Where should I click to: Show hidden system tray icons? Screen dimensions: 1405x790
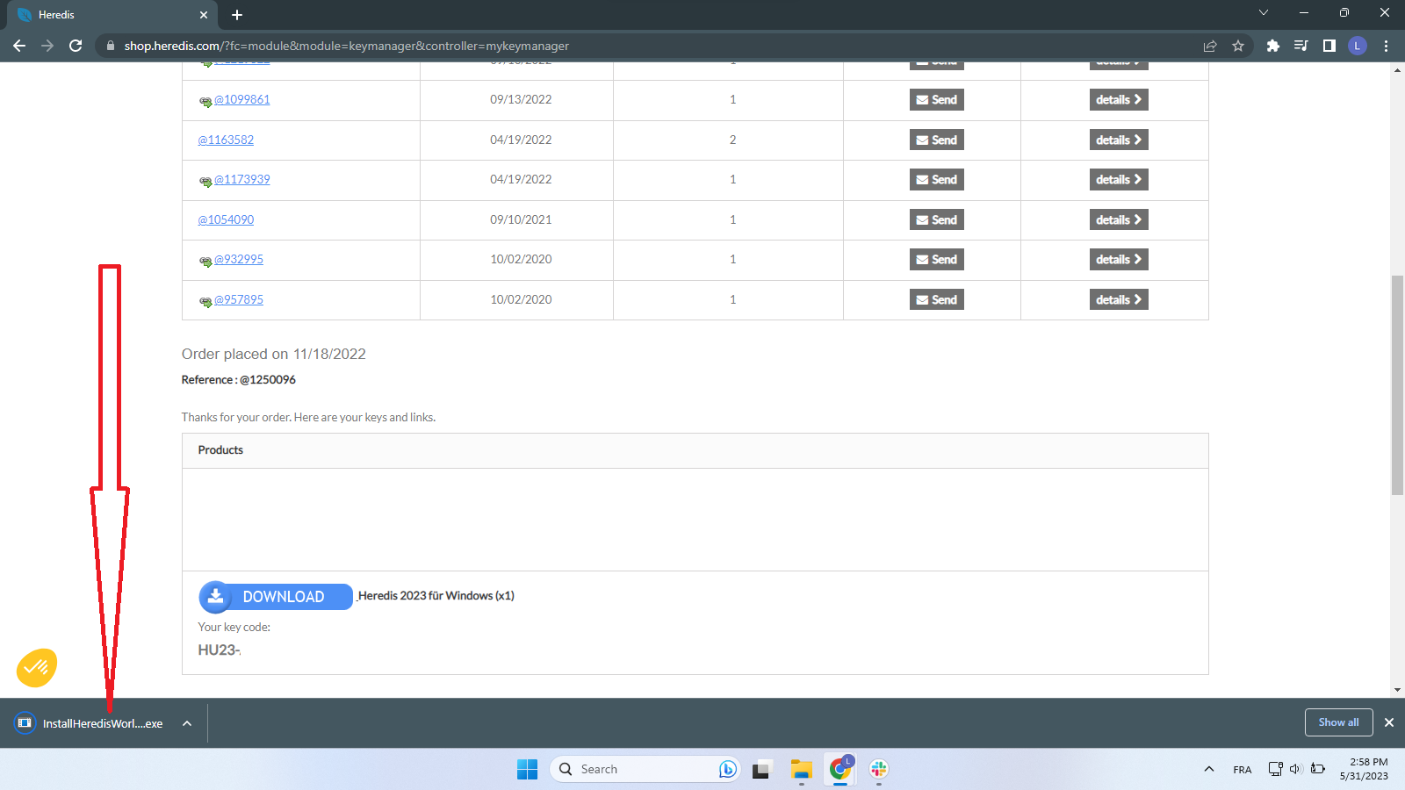(1209, 769)
